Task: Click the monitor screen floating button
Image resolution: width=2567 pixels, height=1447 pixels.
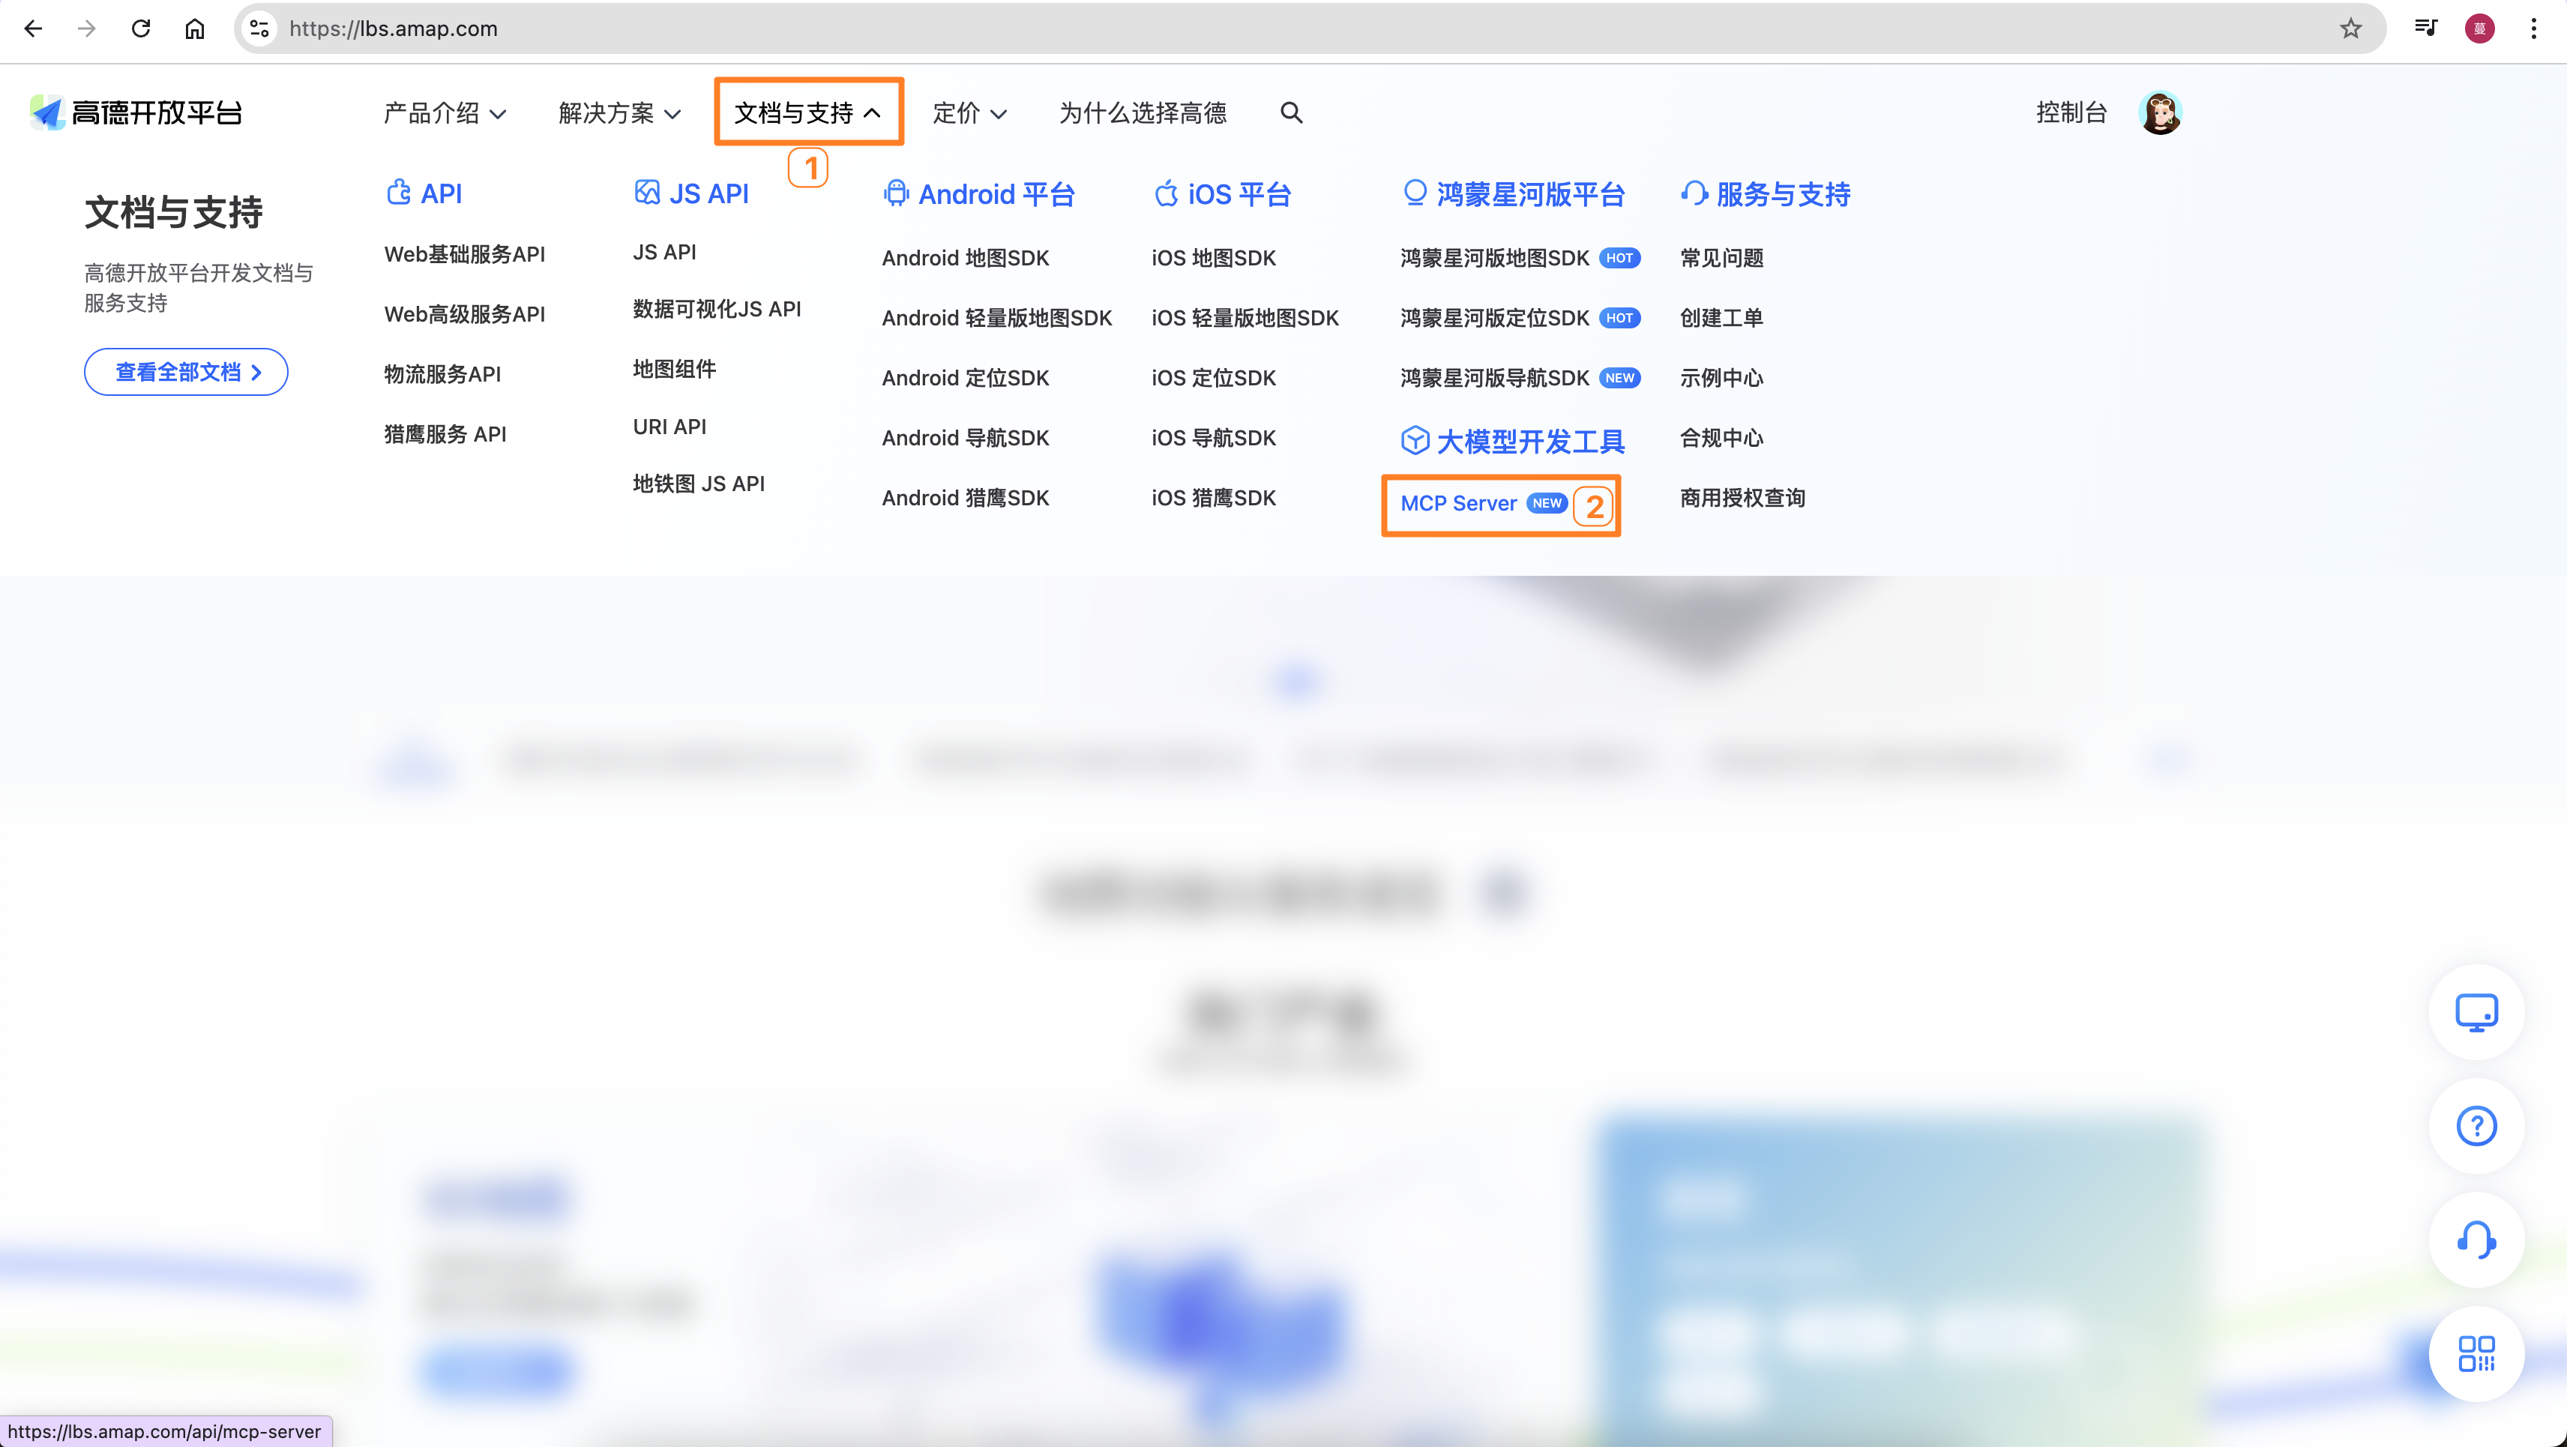Action: pyautogui.click(x=2476, y=1012)
